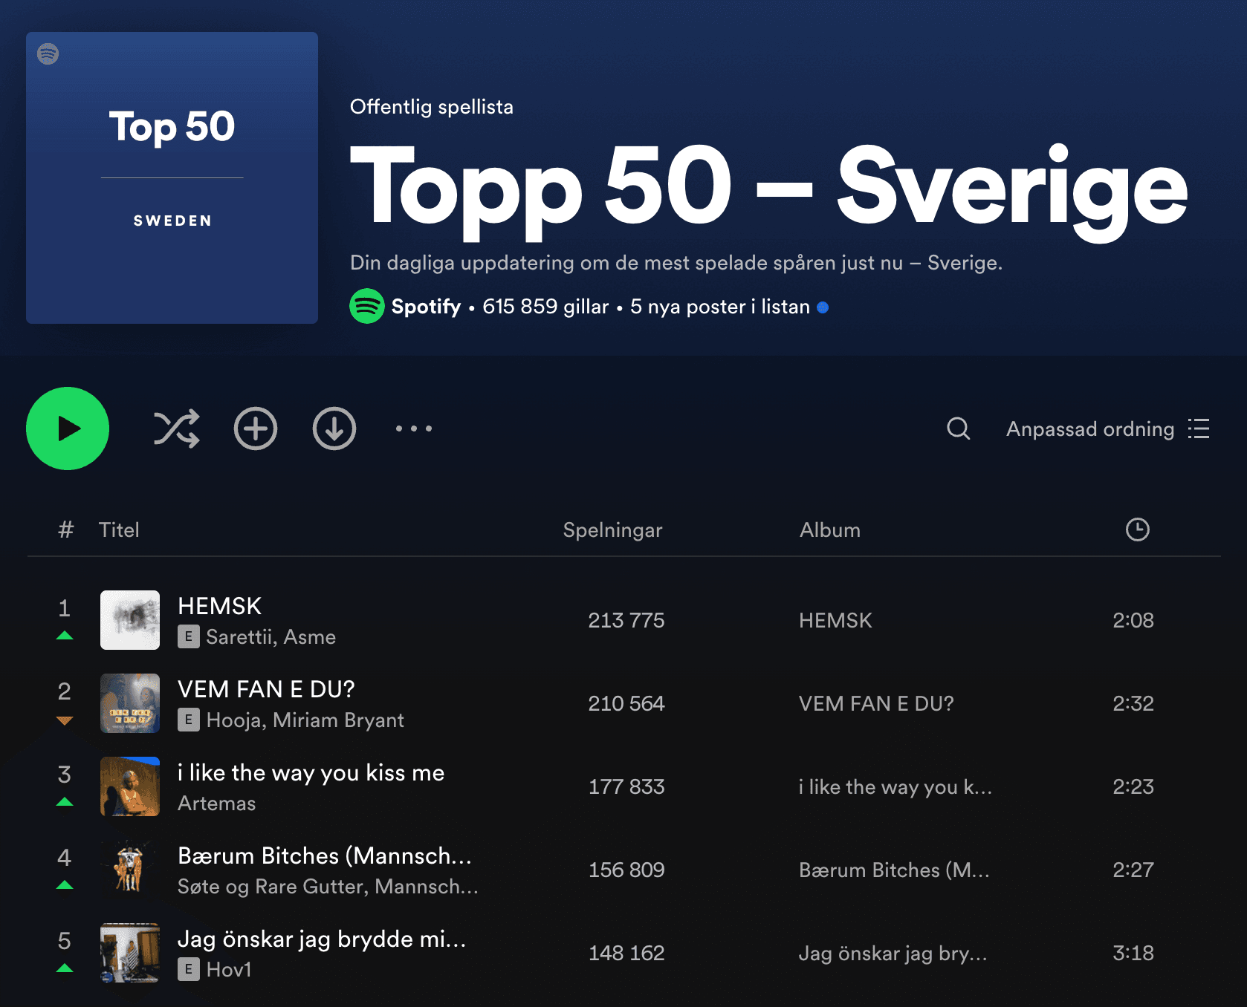
Task: Click the Spelningar column header
Action: coord(612,529)
